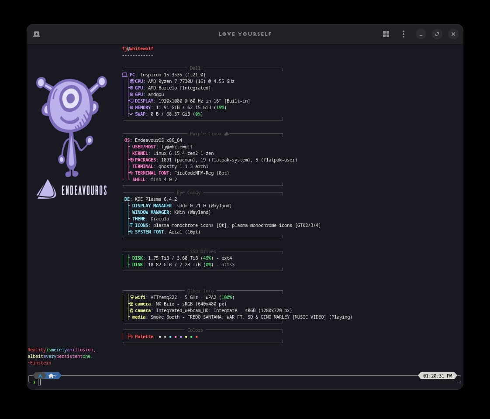This screenshot has width=490, height=419.
Task: Click the wifi signal icon
Action: pyautogui.click(x=132, y=298)
